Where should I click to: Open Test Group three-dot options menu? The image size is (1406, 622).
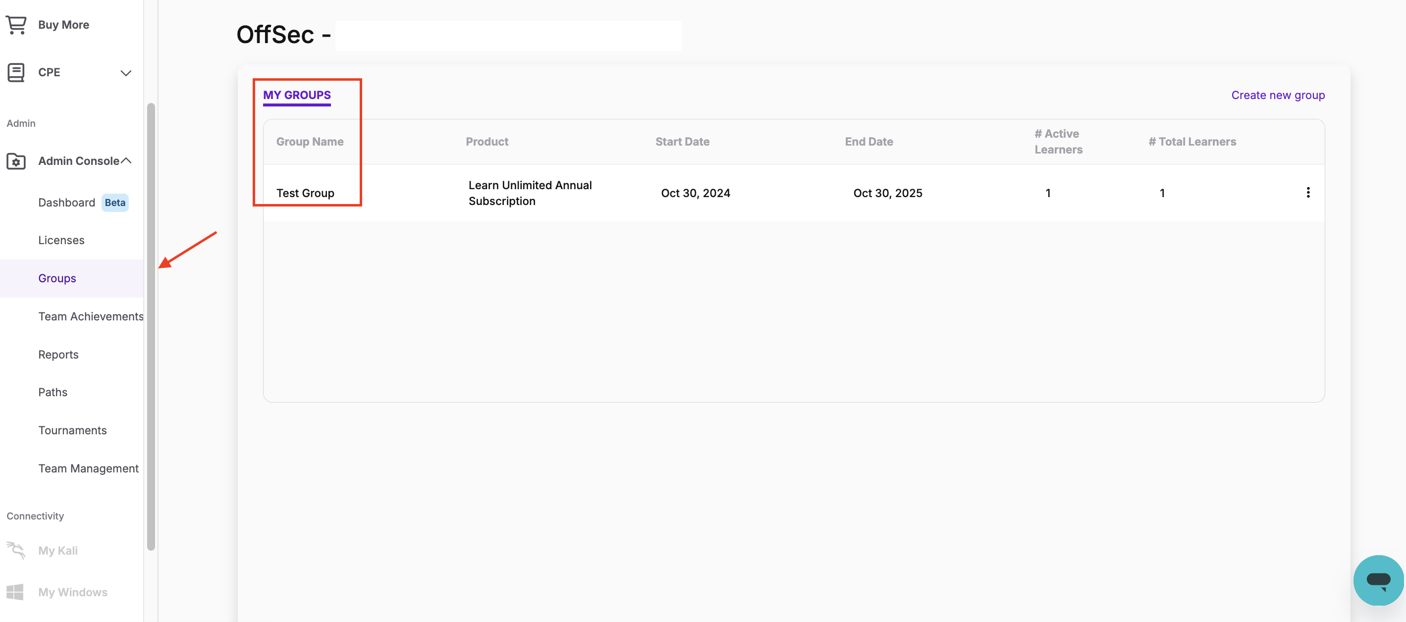[x=1308, y=193]
